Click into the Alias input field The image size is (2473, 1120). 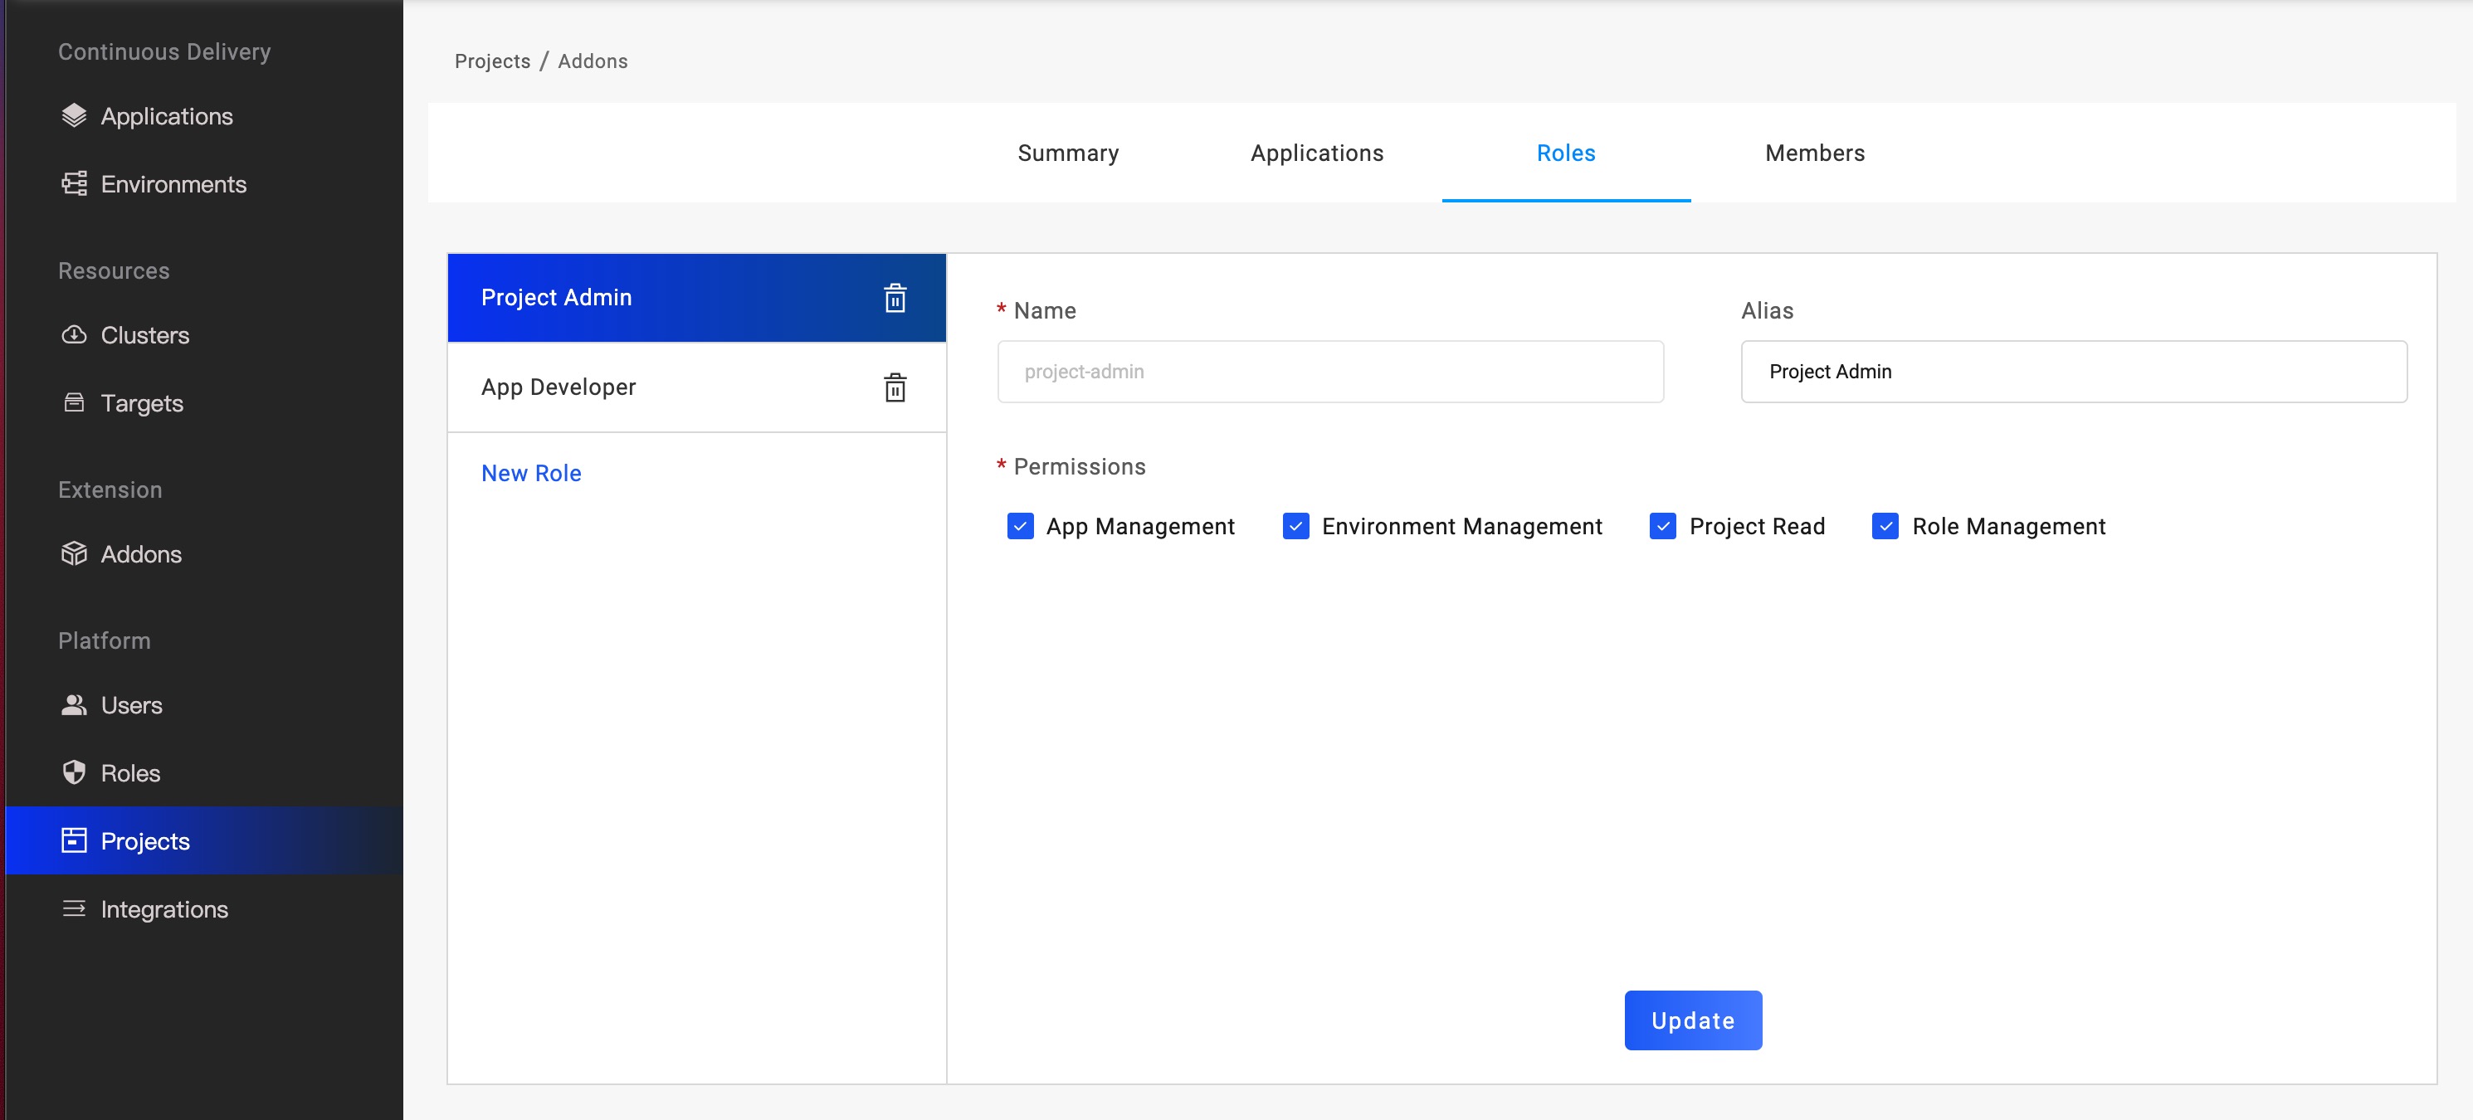point(2073,372)
